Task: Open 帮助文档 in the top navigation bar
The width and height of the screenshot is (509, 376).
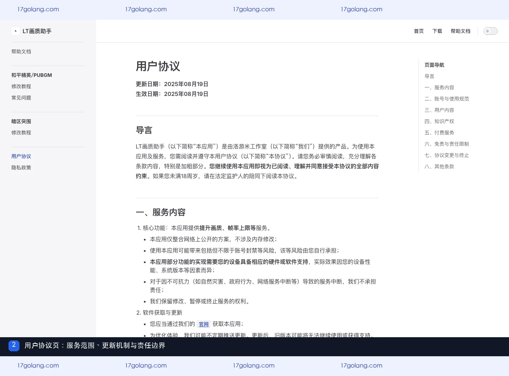Action: pos(461,31)
